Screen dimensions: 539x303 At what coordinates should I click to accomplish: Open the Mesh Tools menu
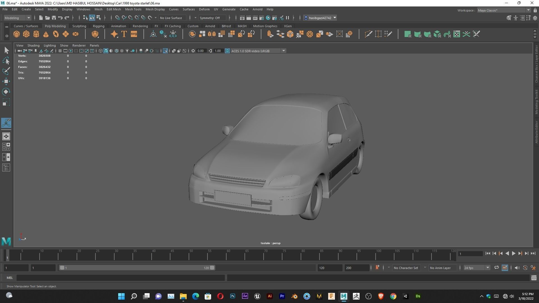tap(133, 9)
